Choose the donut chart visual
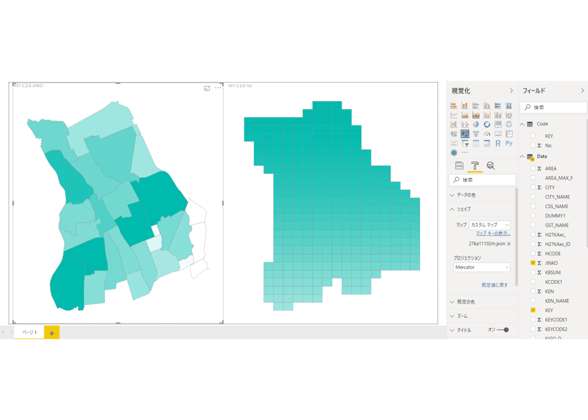 click(487, 125)
